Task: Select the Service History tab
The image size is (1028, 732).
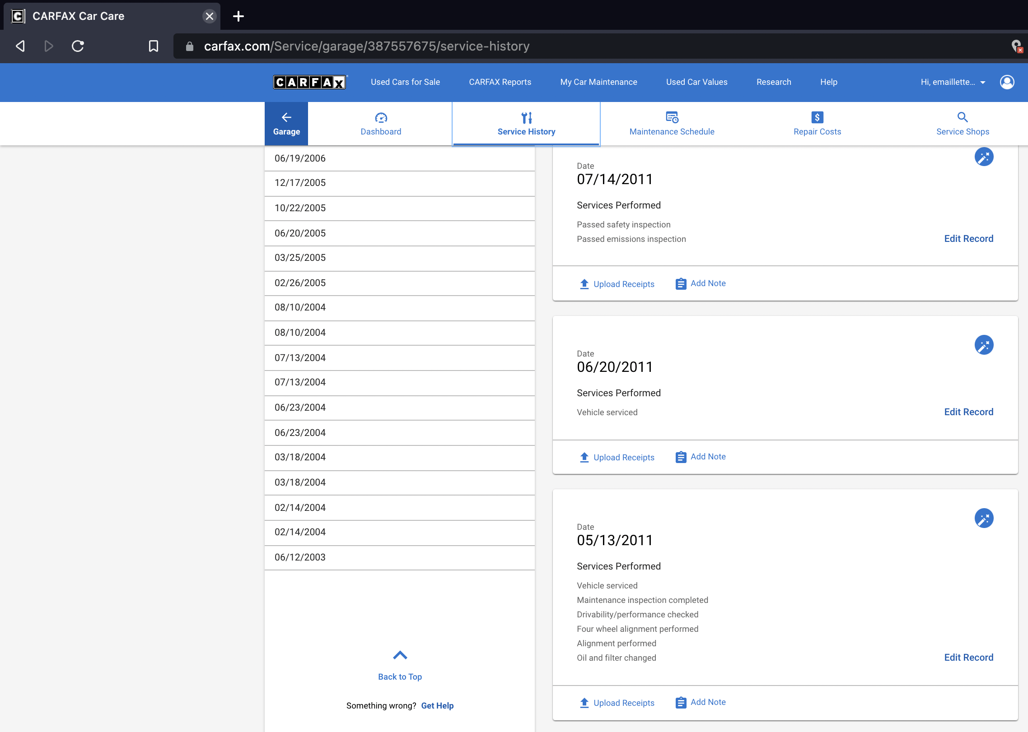Action: coord(526,124)
